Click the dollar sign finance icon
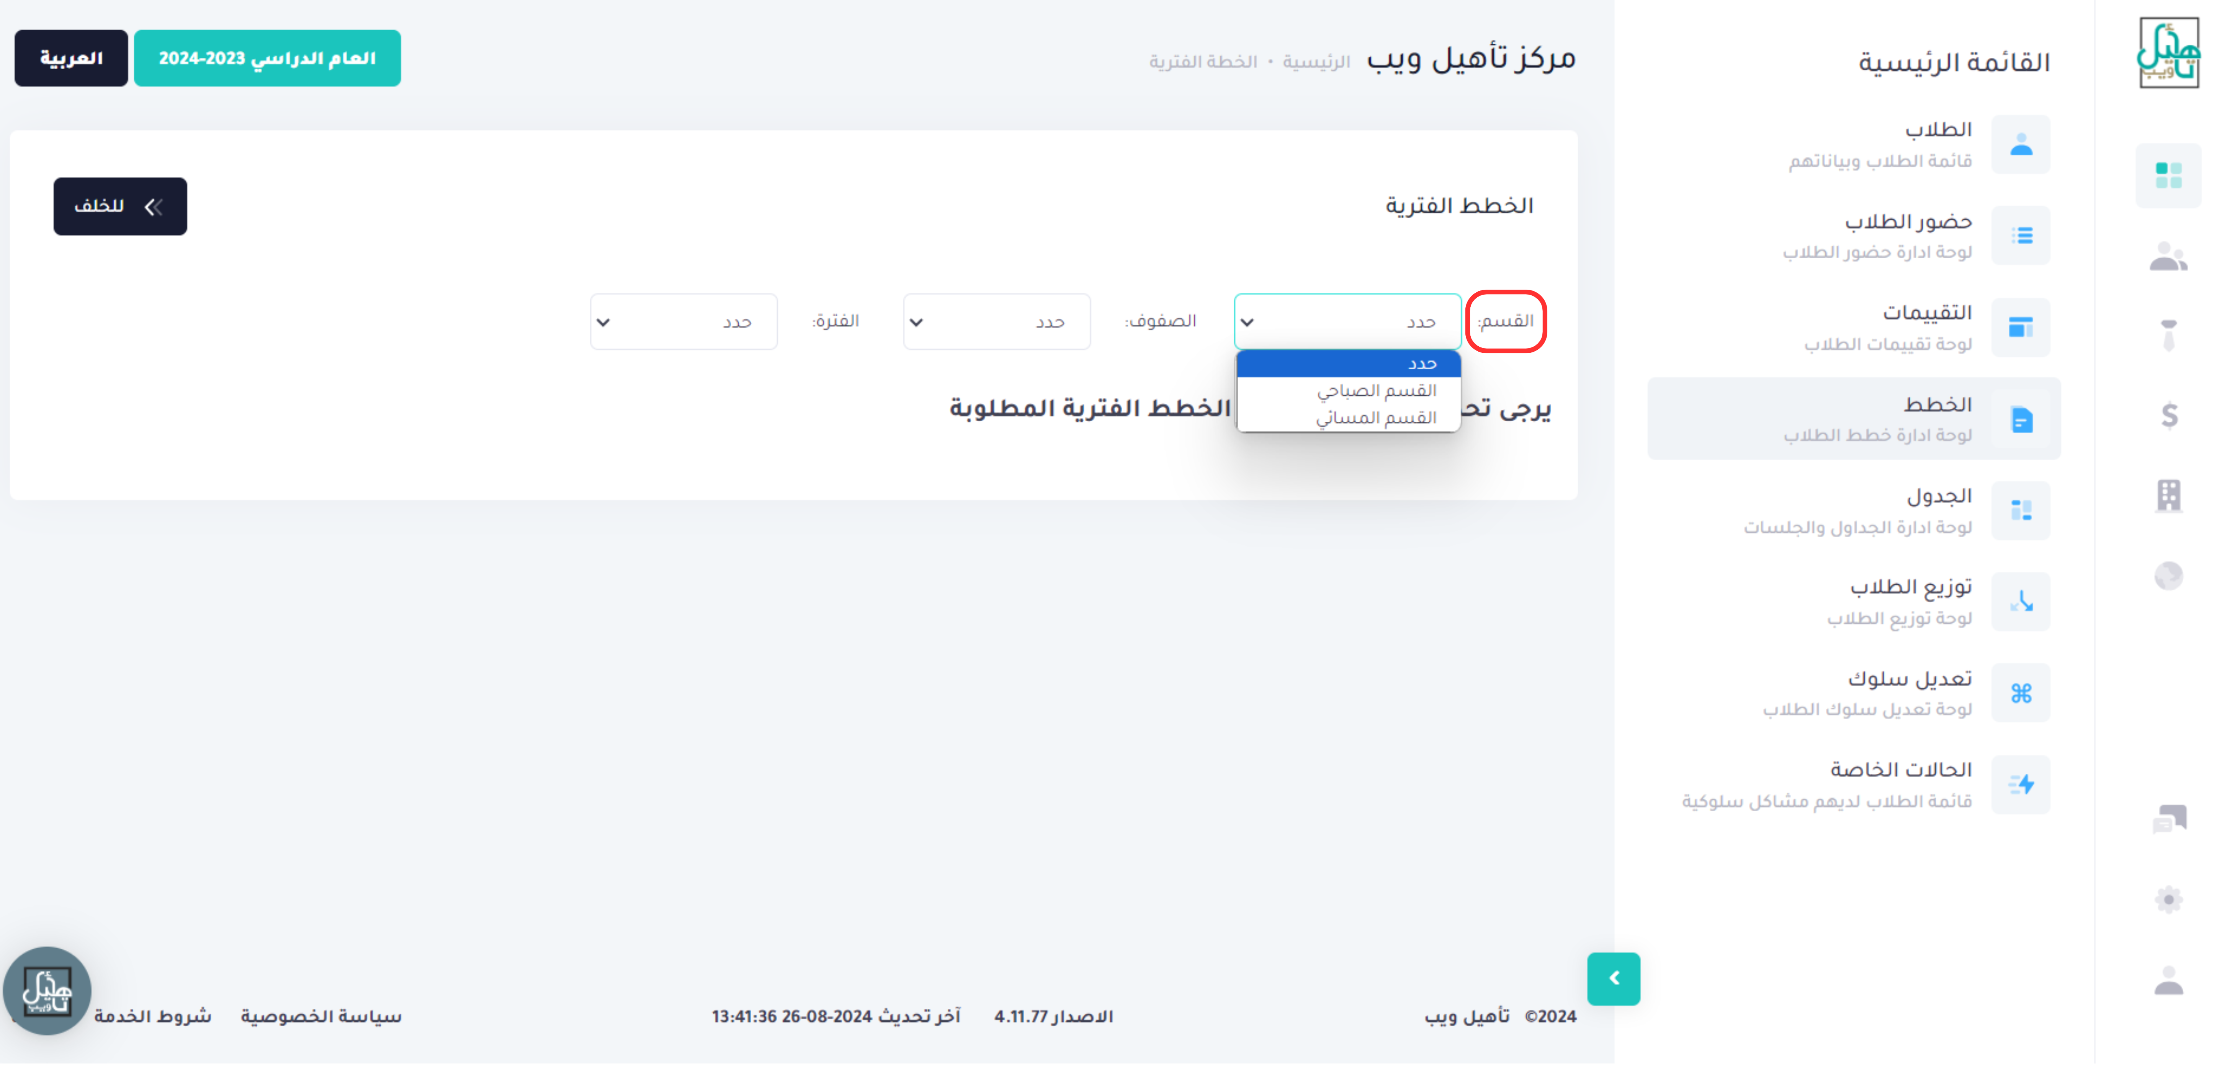 2169,416
